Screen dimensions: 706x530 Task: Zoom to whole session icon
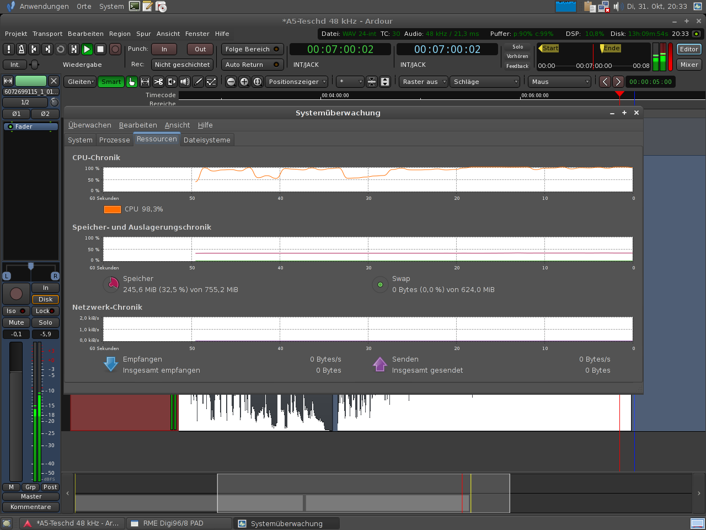click(x=258, y=82)
